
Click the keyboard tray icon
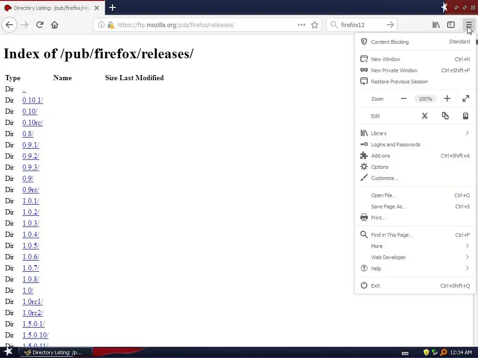(405, 353)
